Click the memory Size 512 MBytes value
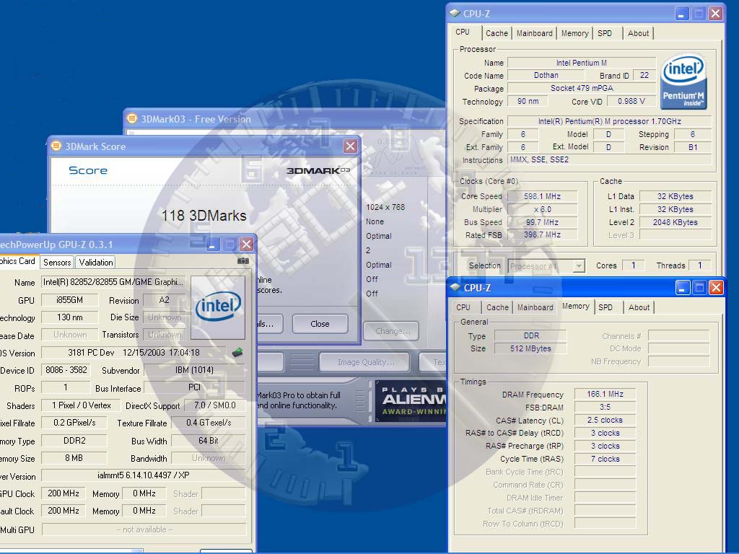Screen dimensions: 739x554 [530, 348]
